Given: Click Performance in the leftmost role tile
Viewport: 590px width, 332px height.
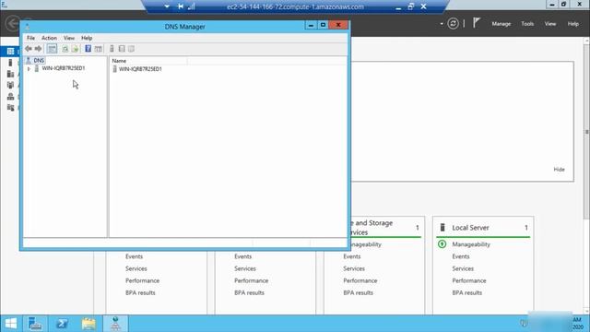Looking at the screenshot, I should tap(142, 280).
